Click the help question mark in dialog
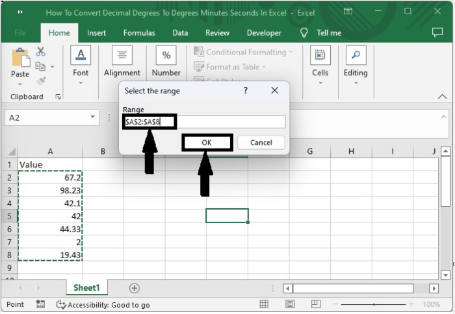Image resolution: width=455 pixels, height=314 pixels. point(246,90)
